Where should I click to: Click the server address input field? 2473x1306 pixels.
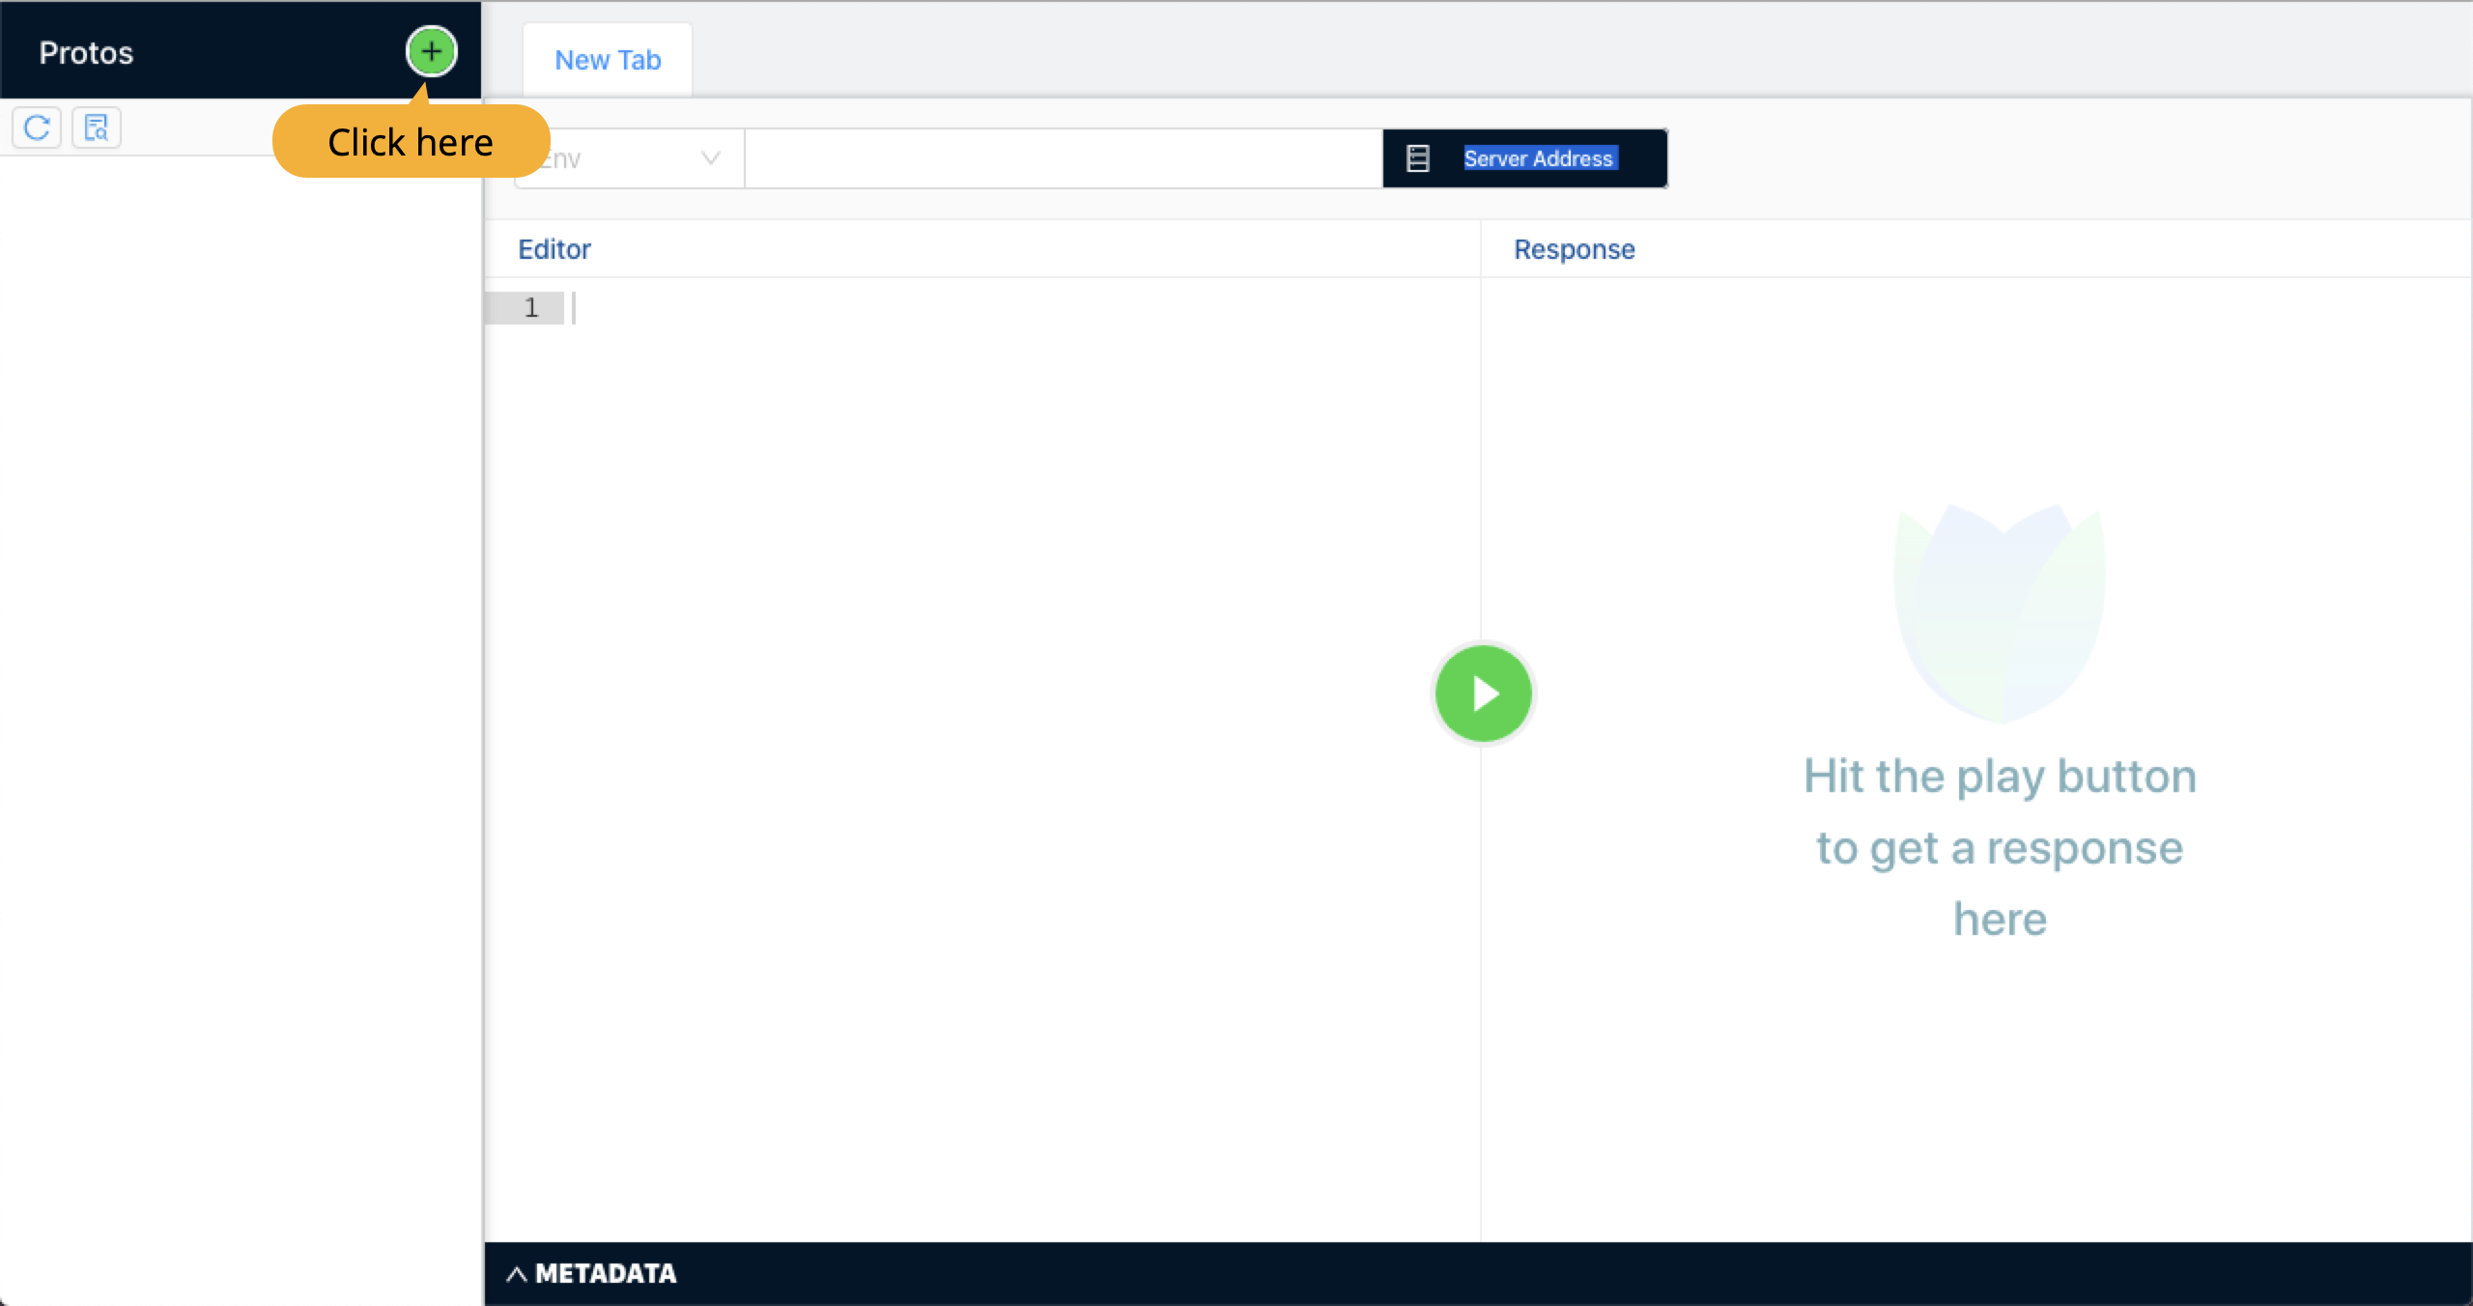pyautogui.click(x=1063, y=158)
